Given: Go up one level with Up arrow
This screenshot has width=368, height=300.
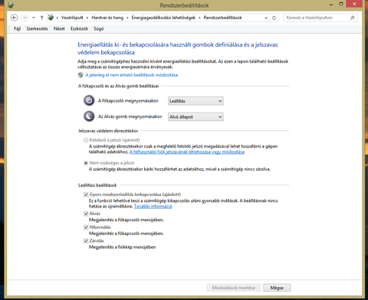Looking at the screenshot, I should pyautogui.click(x=42, y=18).
